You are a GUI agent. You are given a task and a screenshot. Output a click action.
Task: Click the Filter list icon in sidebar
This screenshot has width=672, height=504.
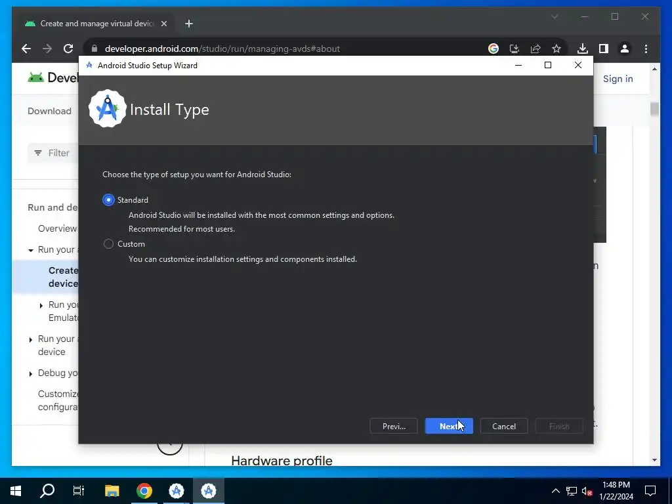pyautogui.click(x=37, y=153)
